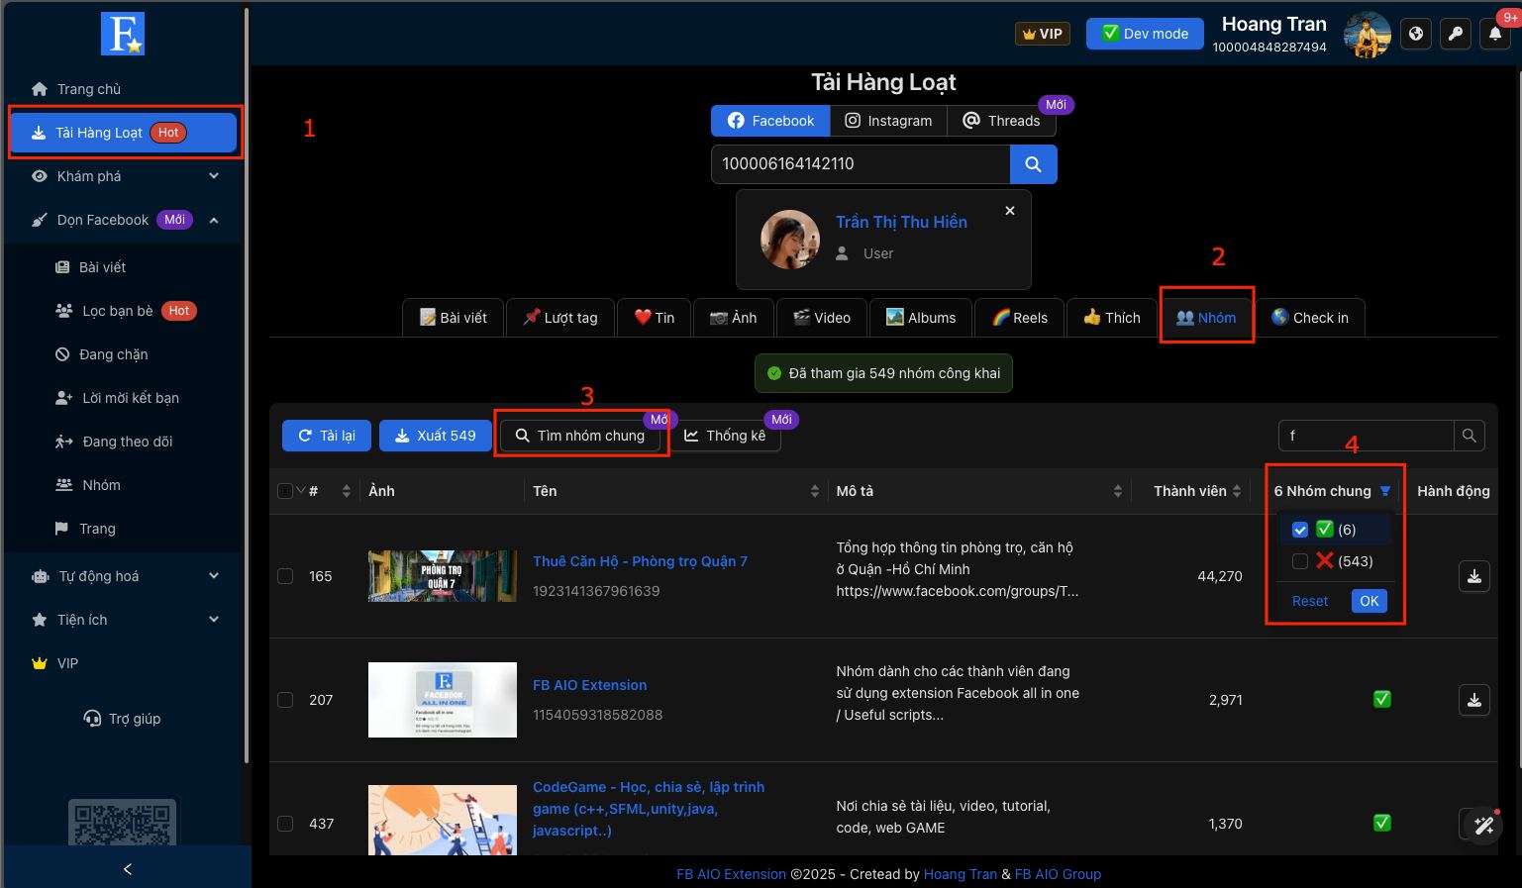
Task: Download the FB AIO Extension group row
Action: (1474, 700)
